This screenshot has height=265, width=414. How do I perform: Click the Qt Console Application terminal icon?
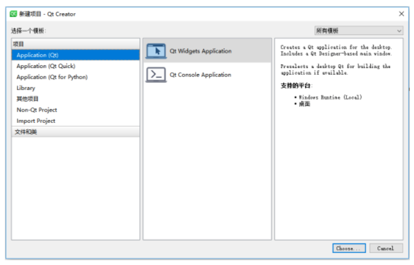[156, 75]
